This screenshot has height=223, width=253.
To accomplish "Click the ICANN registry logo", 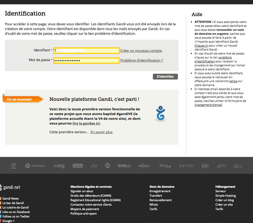I will (13, 166).
